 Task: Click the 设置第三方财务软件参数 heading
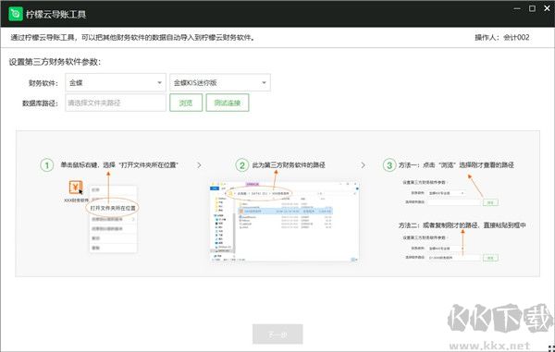[55, 62]
